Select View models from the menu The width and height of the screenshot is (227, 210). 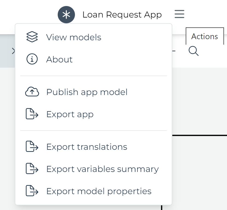[74, 37]
